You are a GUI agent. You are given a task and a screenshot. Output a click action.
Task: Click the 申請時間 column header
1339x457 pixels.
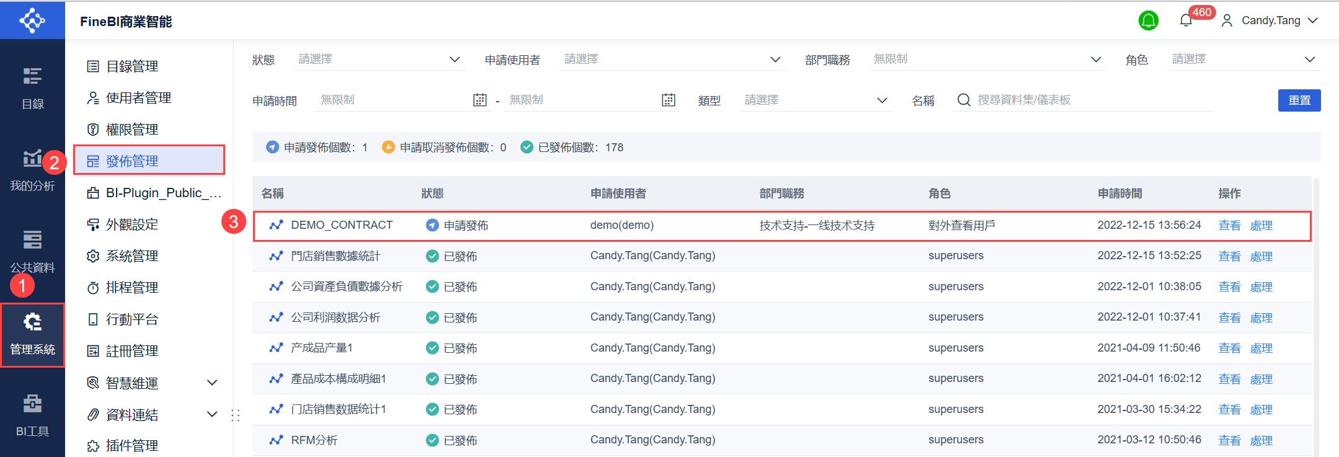1119,193
